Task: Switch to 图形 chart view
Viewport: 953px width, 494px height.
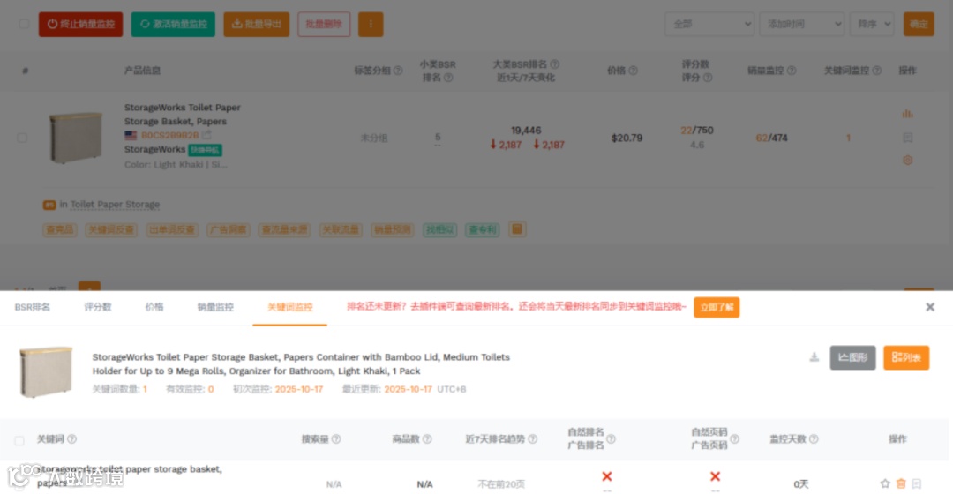Action: click(x=852, y=357)
